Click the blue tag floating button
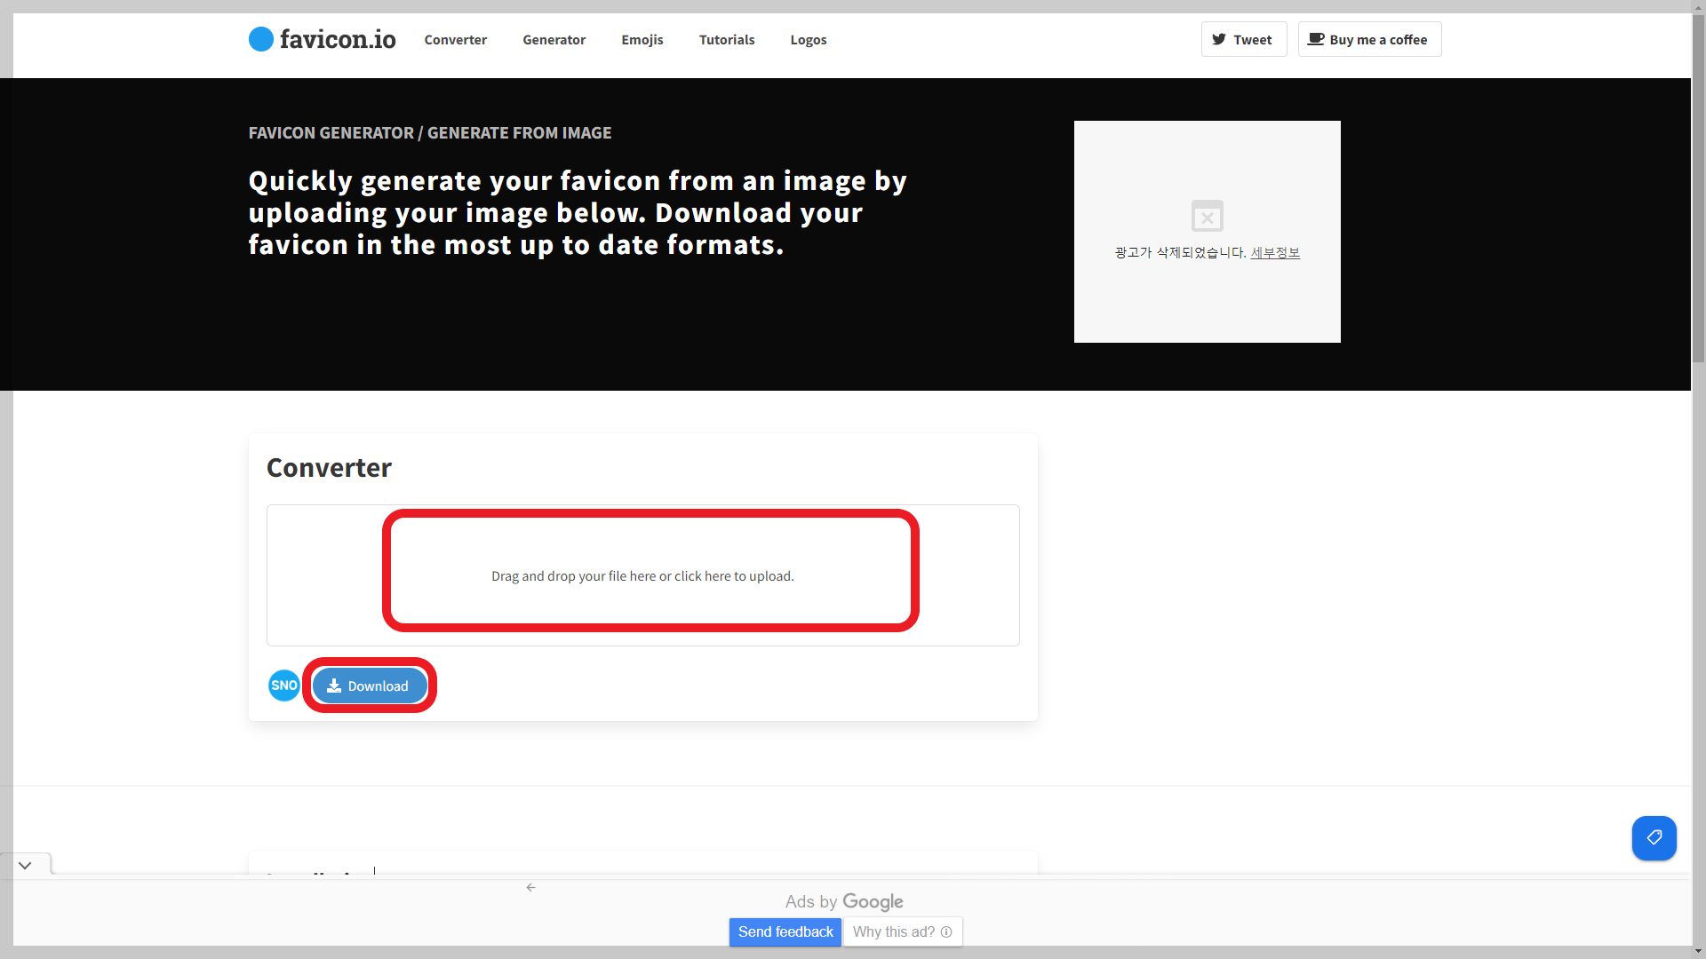 pos(1654,837)
